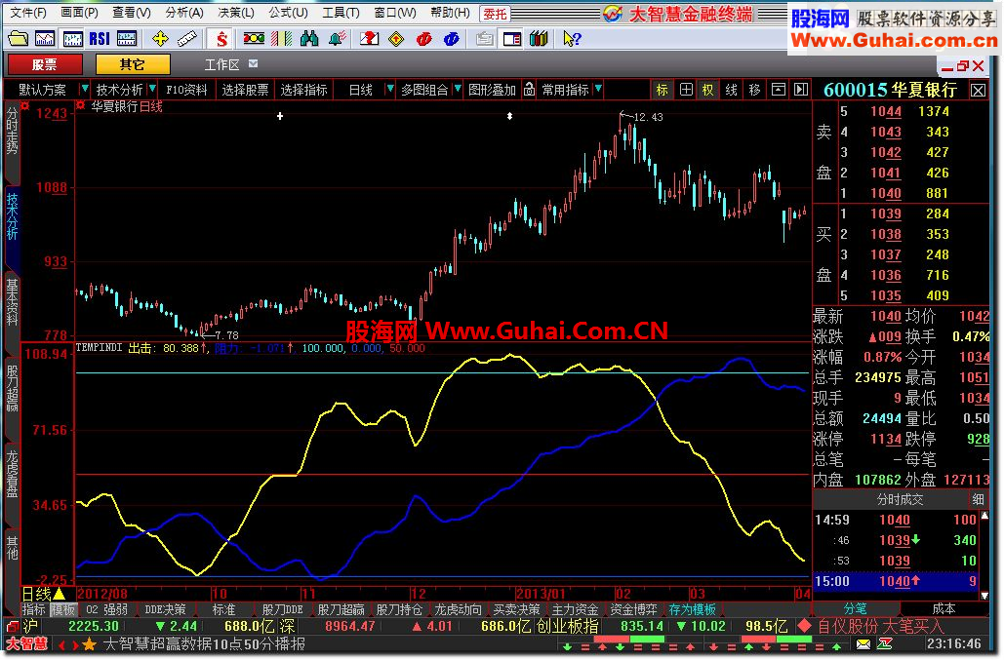This screenshot has width=1004, height=660.
Task: Toggle the 标 marker button
Action: tap(663, 90)
